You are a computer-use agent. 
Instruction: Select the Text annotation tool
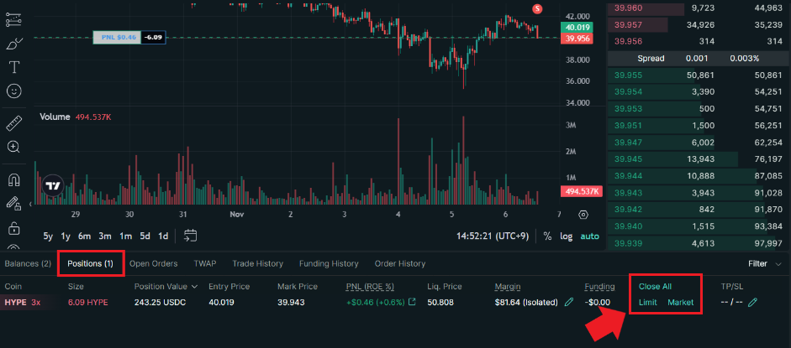coord(14,67)
